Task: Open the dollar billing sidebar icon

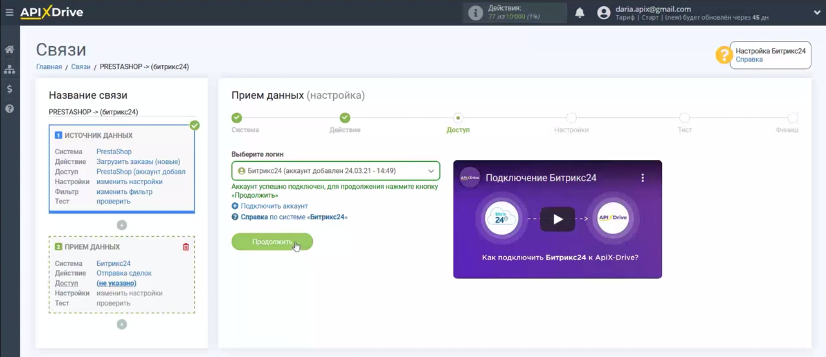Action: pos(10,89)
